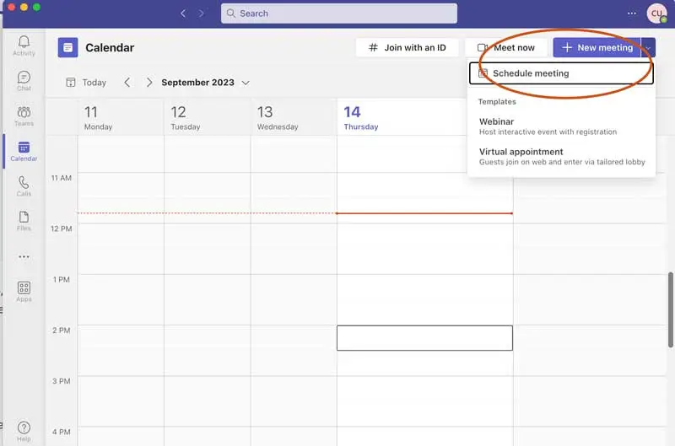Select the Wednesday 13 column header

tap(294, 117)
